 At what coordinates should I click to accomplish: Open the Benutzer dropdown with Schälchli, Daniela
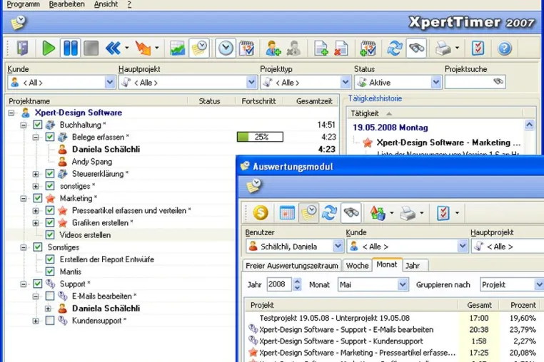338,247
